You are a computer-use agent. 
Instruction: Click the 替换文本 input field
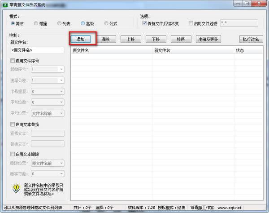point(48,144)
